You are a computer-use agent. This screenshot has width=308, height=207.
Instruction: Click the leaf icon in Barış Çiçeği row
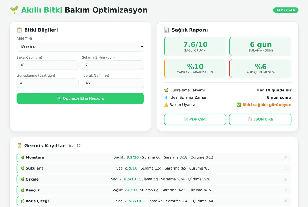click(22, 201)
